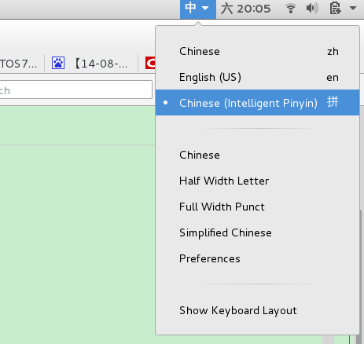The height and width of the screenshot is (344, 364).
Task: Click the Baidu paw bookmark icon
Action: pos(58,63)
